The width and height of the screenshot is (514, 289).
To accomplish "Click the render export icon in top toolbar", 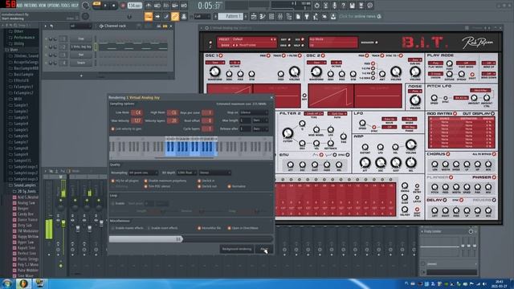I will 361,6.
